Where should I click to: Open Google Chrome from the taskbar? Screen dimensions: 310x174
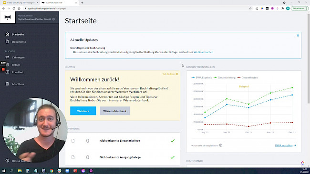pyautogui.click(x=52, y=171)
